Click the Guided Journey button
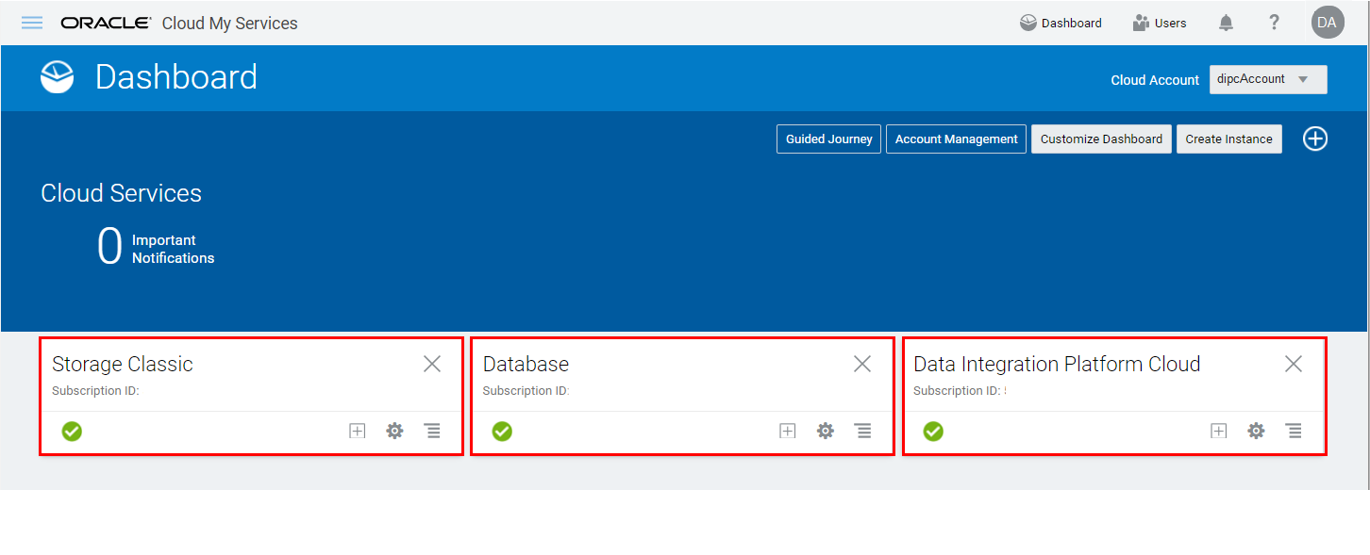This screenshot has height=555, width=1370. 828,139
